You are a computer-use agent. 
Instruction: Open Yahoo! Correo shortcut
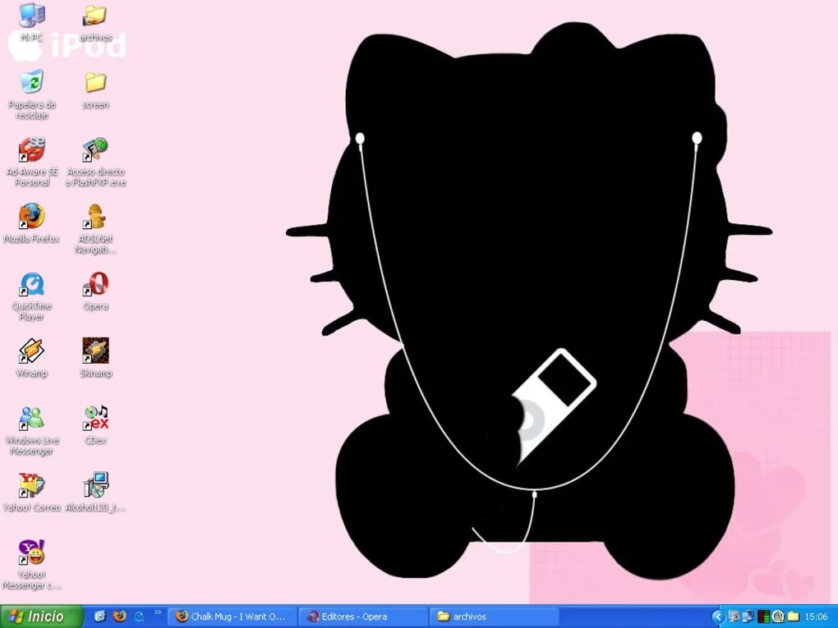[x=31, y=484]
